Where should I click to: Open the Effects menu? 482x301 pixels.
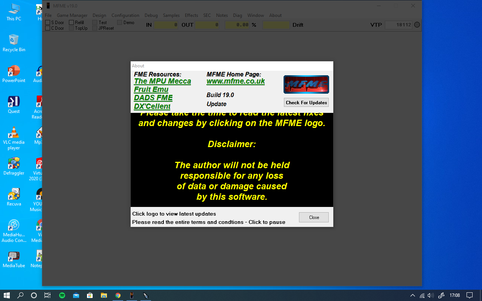[x=191, y=15]
